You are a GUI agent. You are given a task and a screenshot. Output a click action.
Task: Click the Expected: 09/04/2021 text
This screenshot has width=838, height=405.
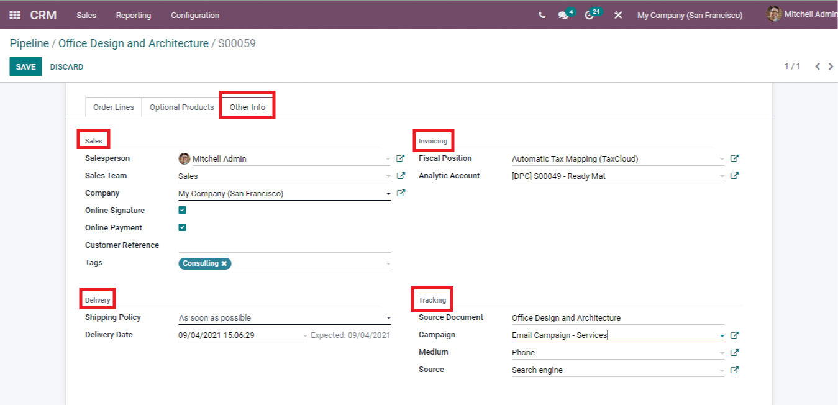(350, 335)
